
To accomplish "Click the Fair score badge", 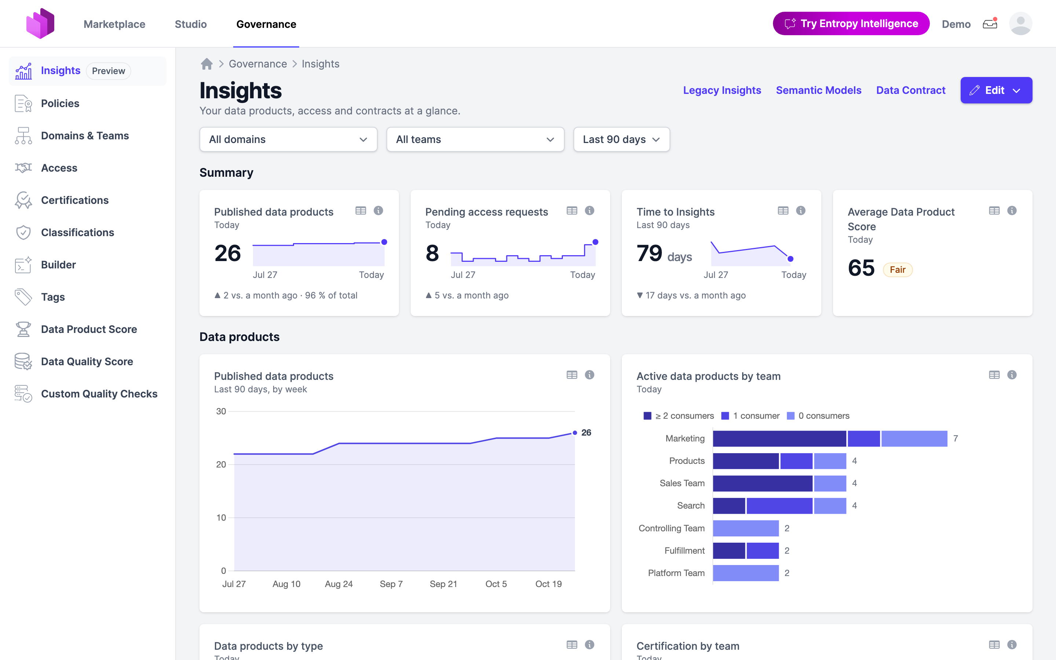I will [x=898, y=270].
